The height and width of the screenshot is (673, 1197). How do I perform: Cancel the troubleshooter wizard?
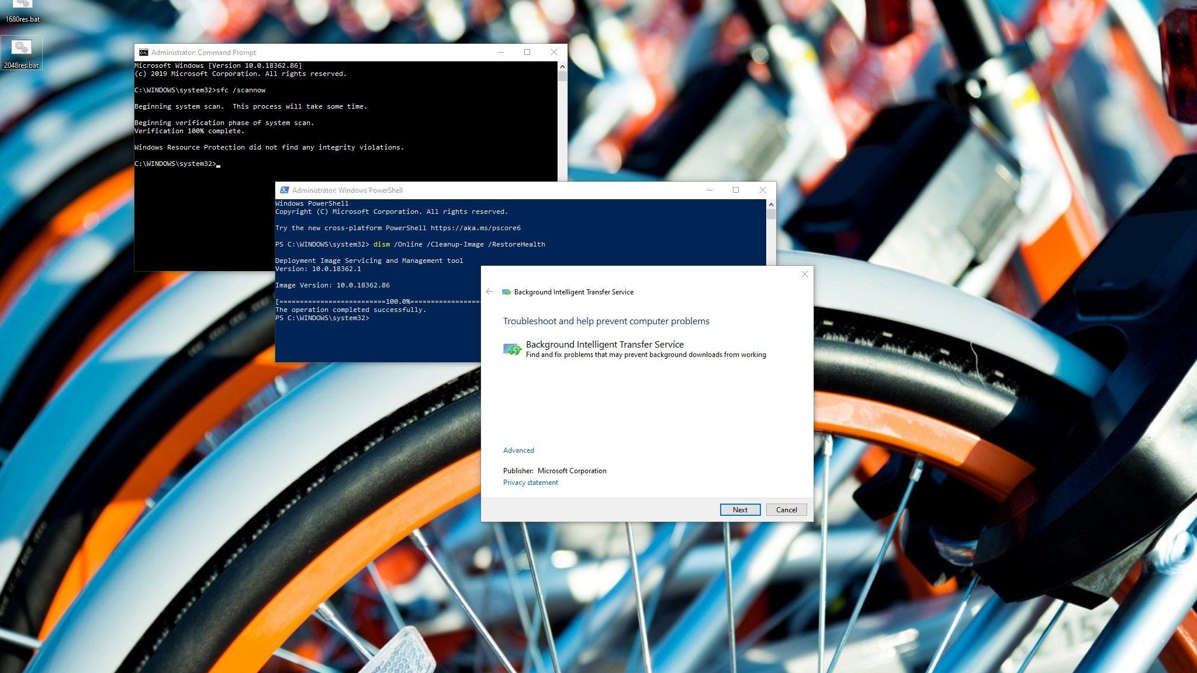pos(786,509)
